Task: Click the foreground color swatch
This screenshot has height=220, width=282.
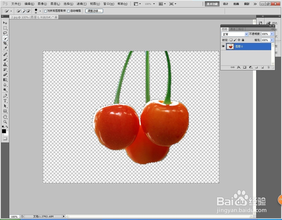Action: (x=4, y=131)
